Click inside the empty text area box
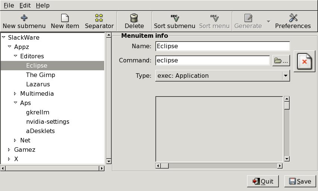 pyautogui.click(x=219, y=129)
